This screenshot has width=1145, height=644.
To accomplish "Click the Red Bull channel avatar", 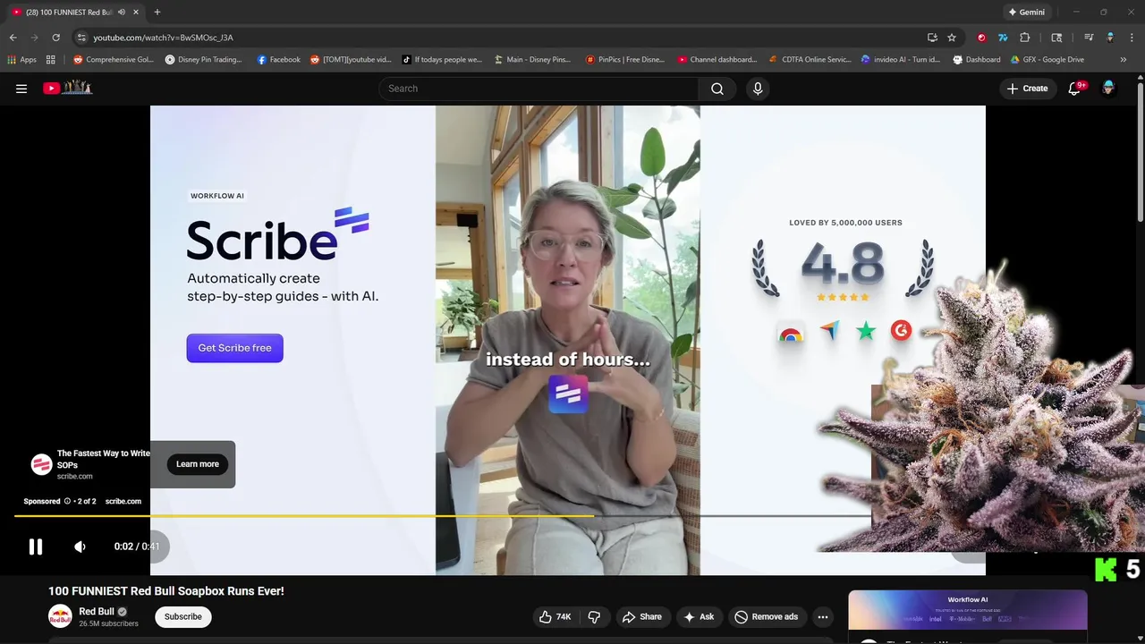I will pyautogui.click(x=60, y=616).
